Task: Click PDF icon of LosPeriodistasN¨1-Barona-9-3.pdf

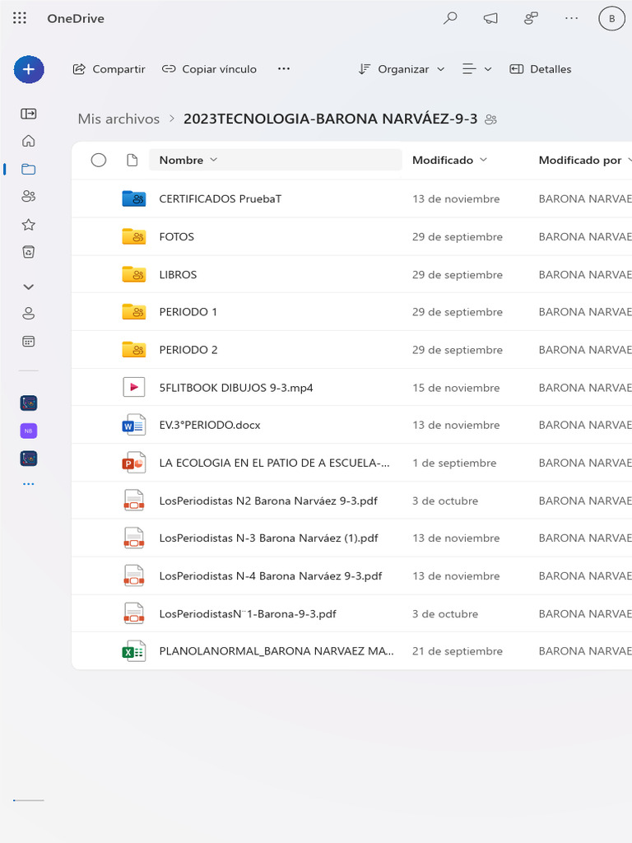Action: point(134,613)
